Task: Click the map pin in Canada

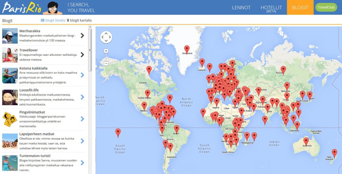Action: (149, 69)
